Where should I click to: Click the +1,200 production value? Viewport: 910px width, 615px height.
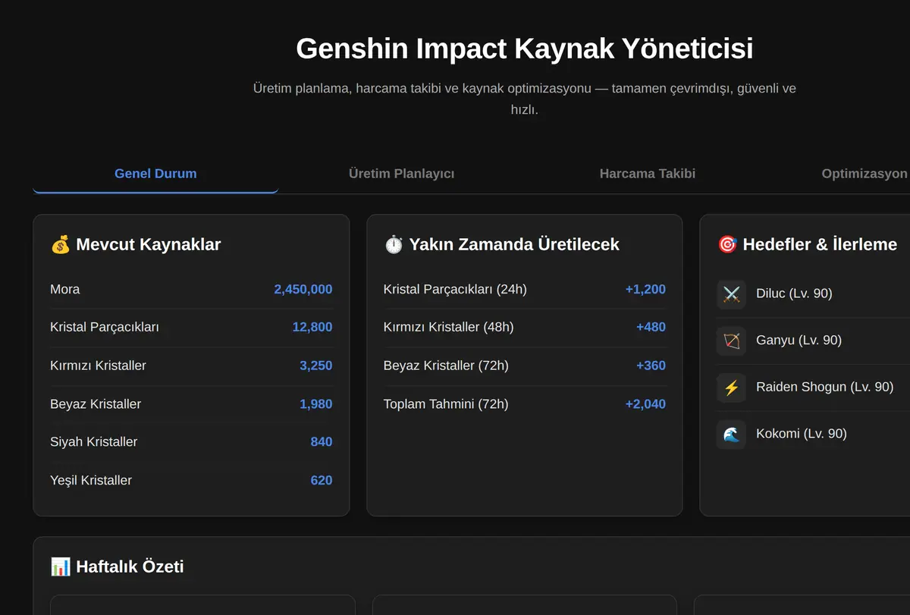pos(645,289)
